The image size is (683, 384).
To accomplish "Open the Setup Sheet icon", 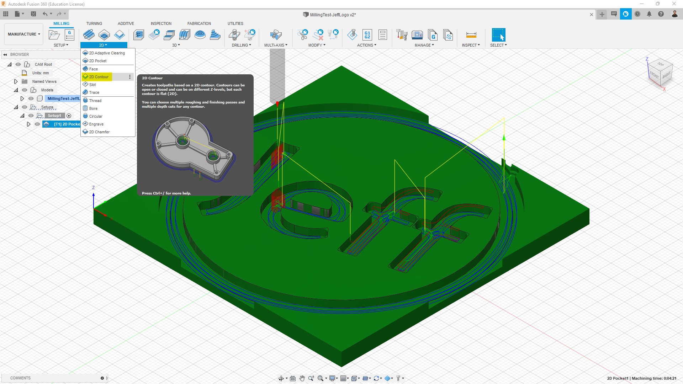I will [x=383, y=35].
